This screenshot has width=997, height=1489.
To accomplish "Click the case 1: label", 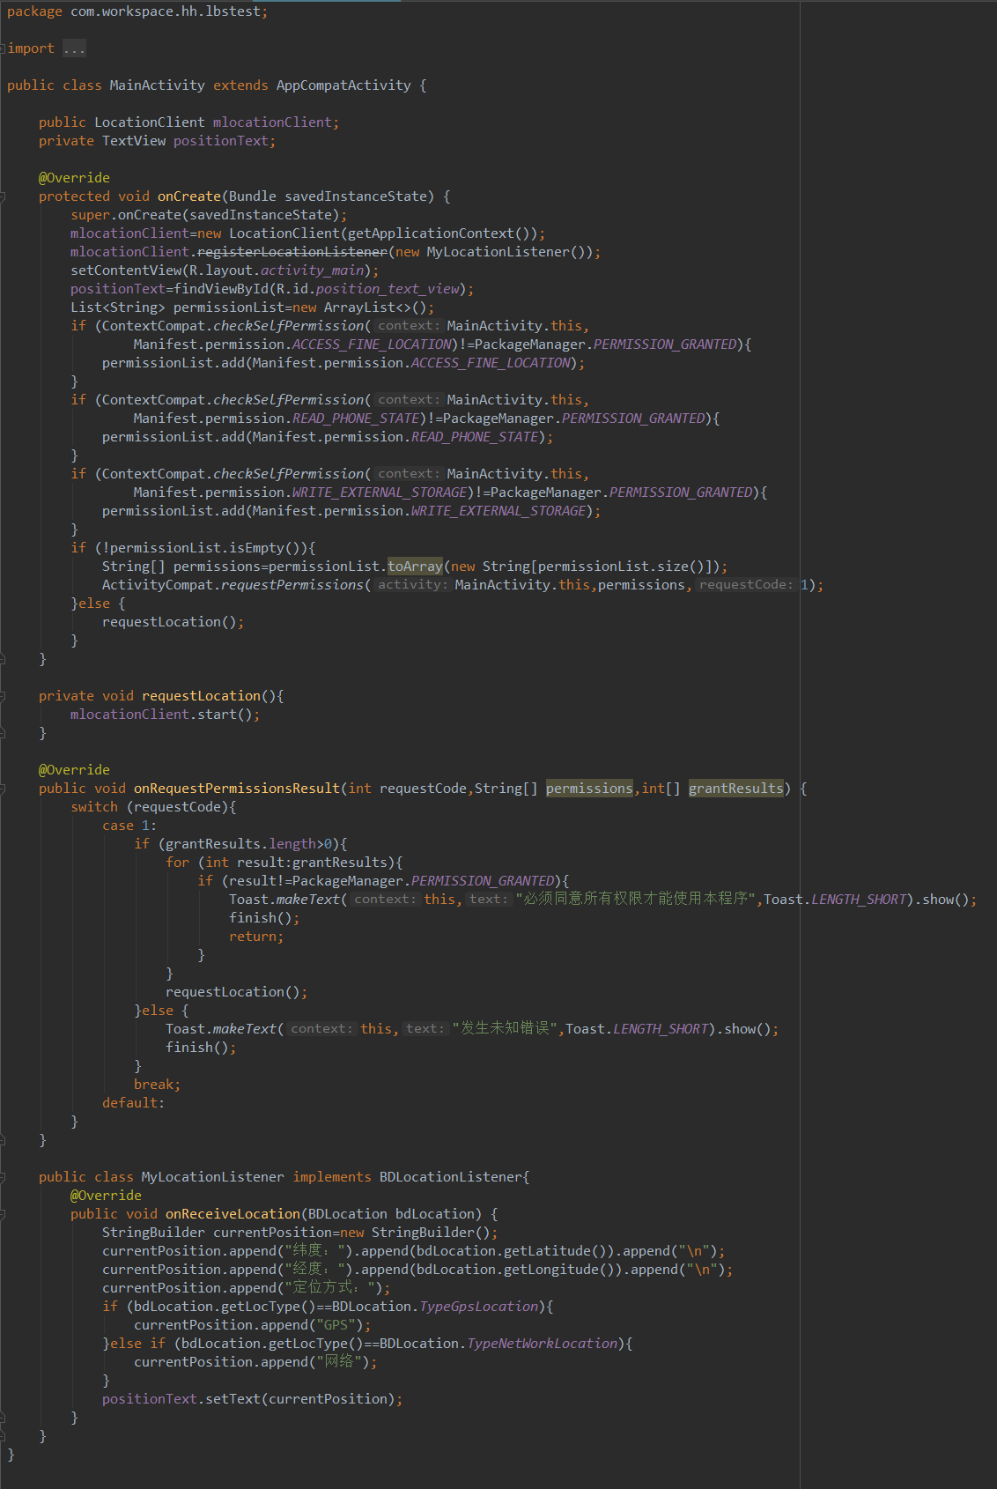I will point(129,826).
